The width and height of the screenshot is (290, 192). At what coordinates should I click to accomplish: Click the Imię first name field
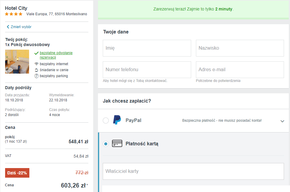click(147, 48)
